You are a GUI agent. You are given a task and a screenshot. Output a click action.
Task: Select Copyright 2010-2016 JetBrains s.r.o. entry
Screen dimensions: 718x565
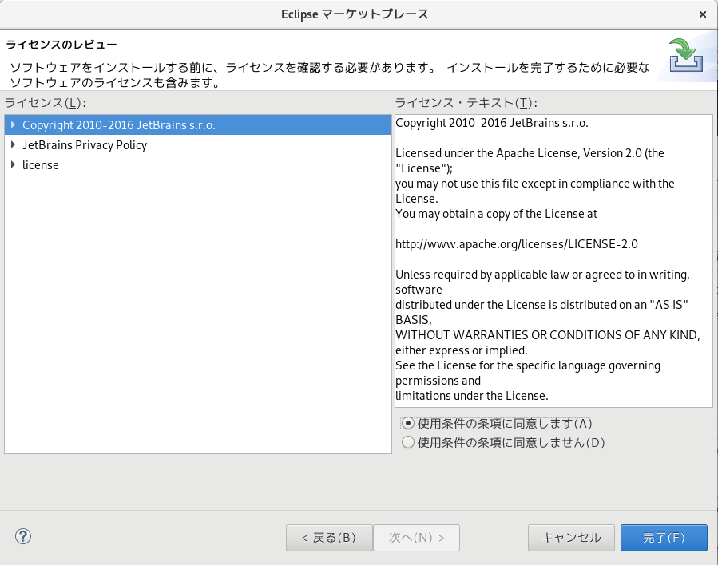(x=118, y=125)
